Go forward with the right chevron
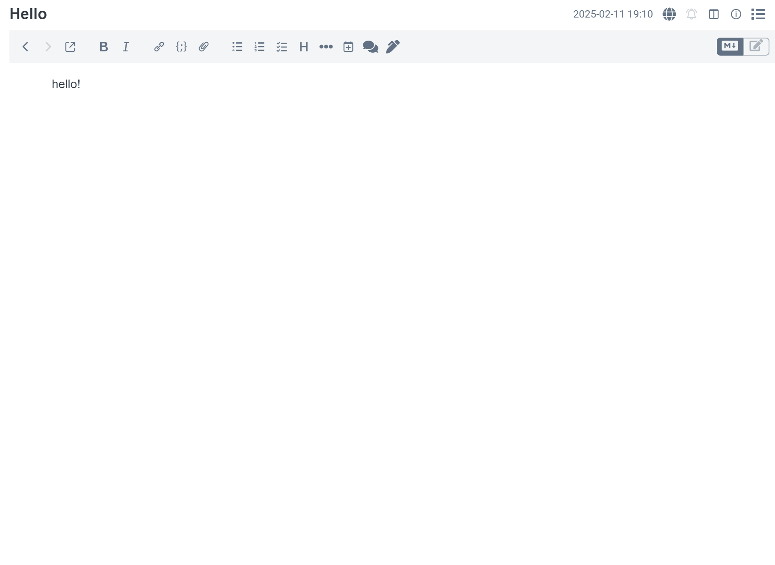The width and height of the screenshot is (775, 565). 48,47
